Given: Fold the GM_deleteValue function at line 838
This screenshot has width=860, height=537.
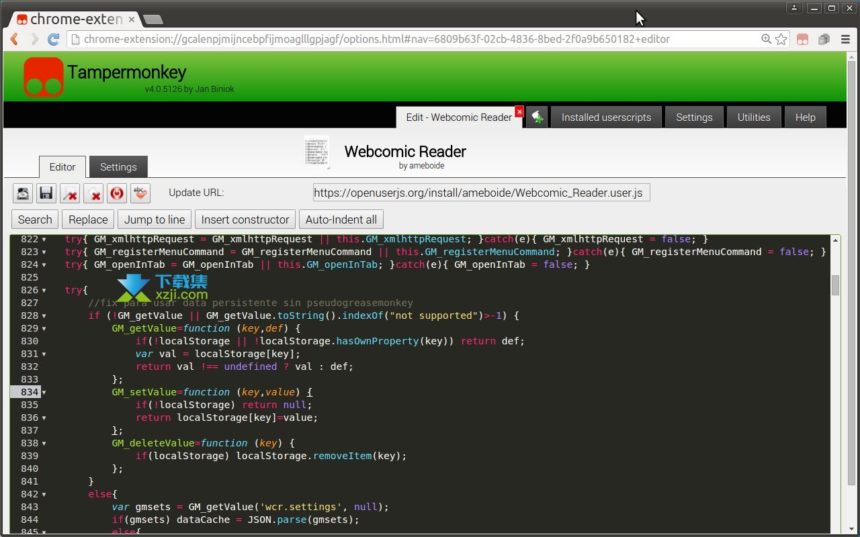Looking at the screenshot, I should [x=44, y=444].
